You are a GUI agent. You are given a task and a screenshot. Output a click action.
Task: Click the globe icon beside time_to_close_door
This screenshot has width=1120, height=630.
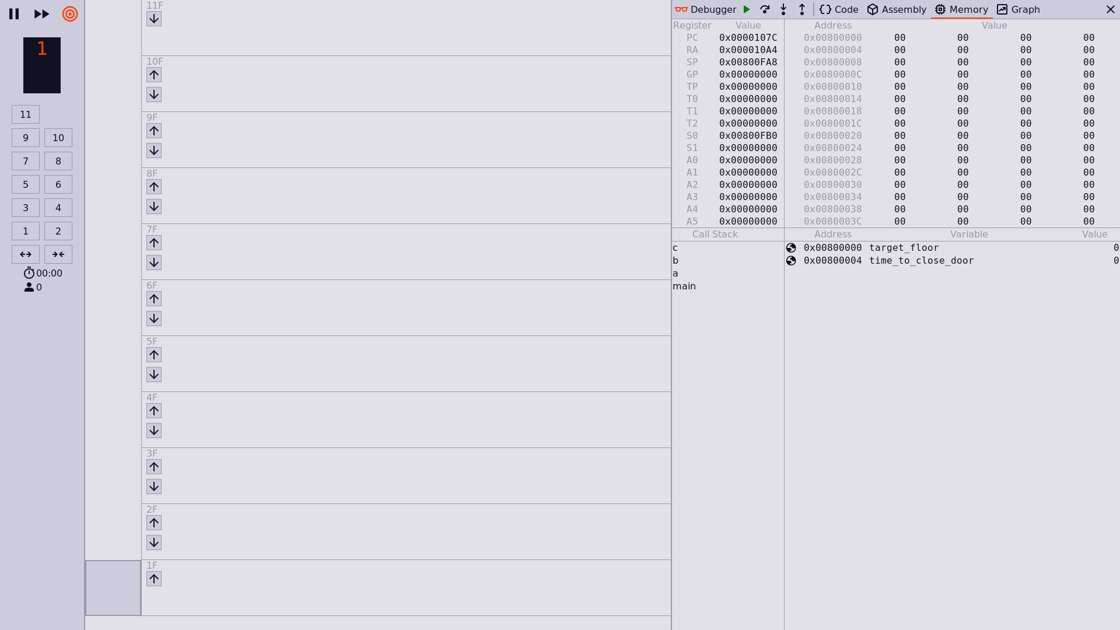(791, 261)
